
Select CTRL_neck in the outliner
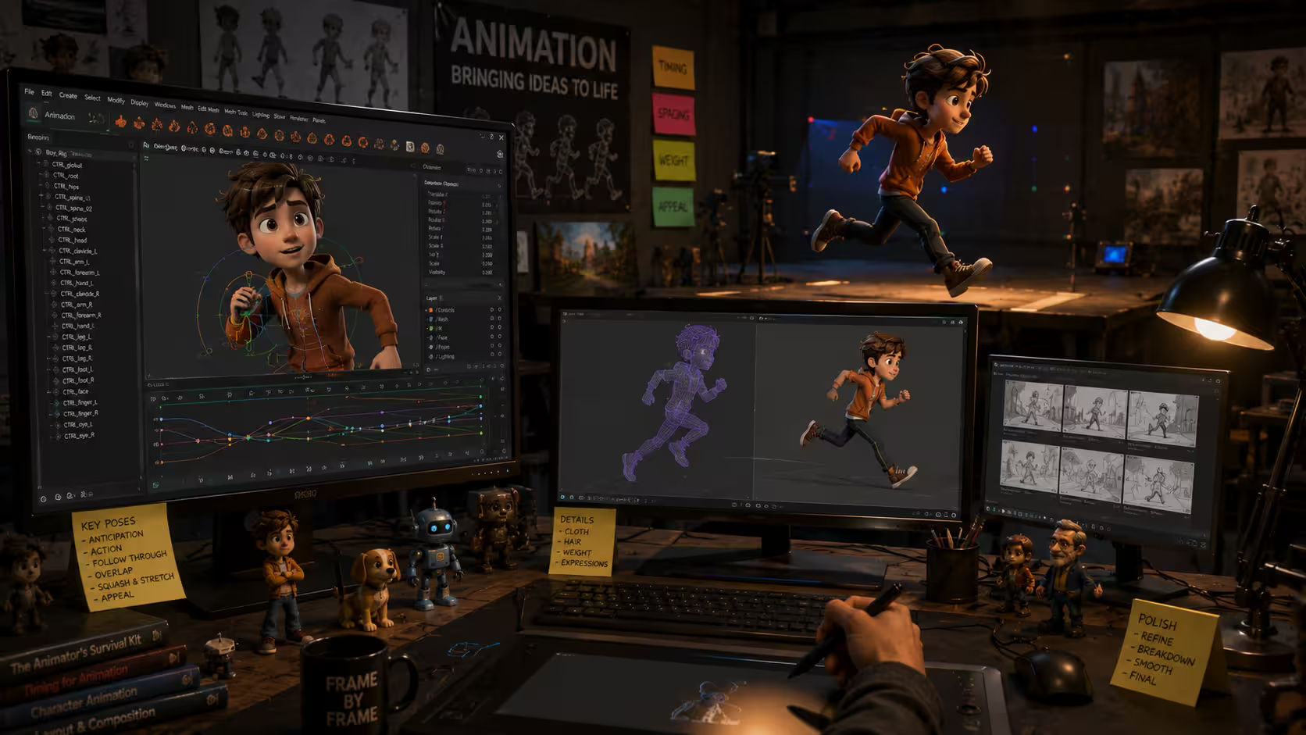click(72, 230)
